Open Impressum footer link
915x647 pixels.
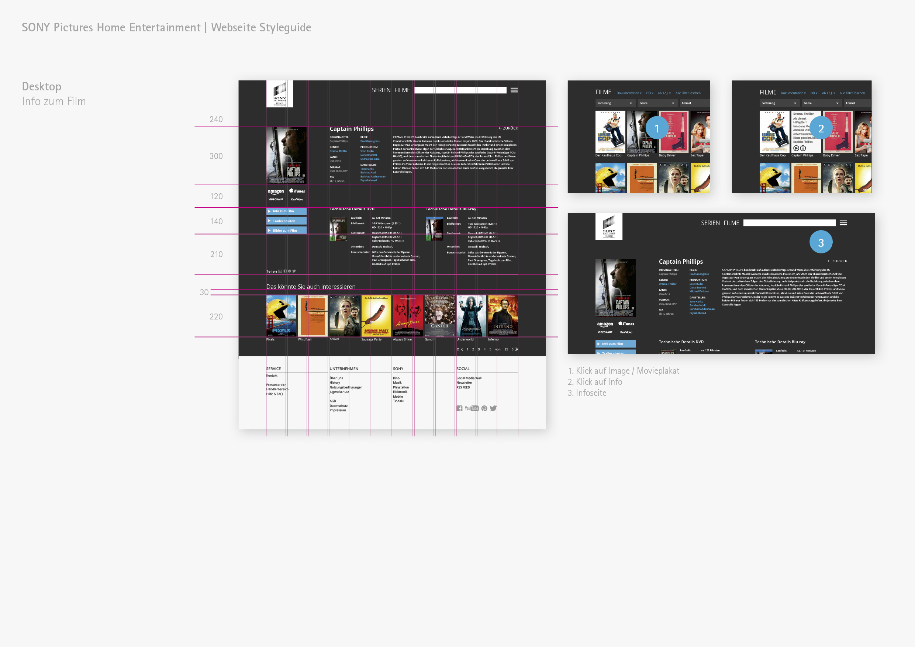pyautogui.click(x=338, y=410)
